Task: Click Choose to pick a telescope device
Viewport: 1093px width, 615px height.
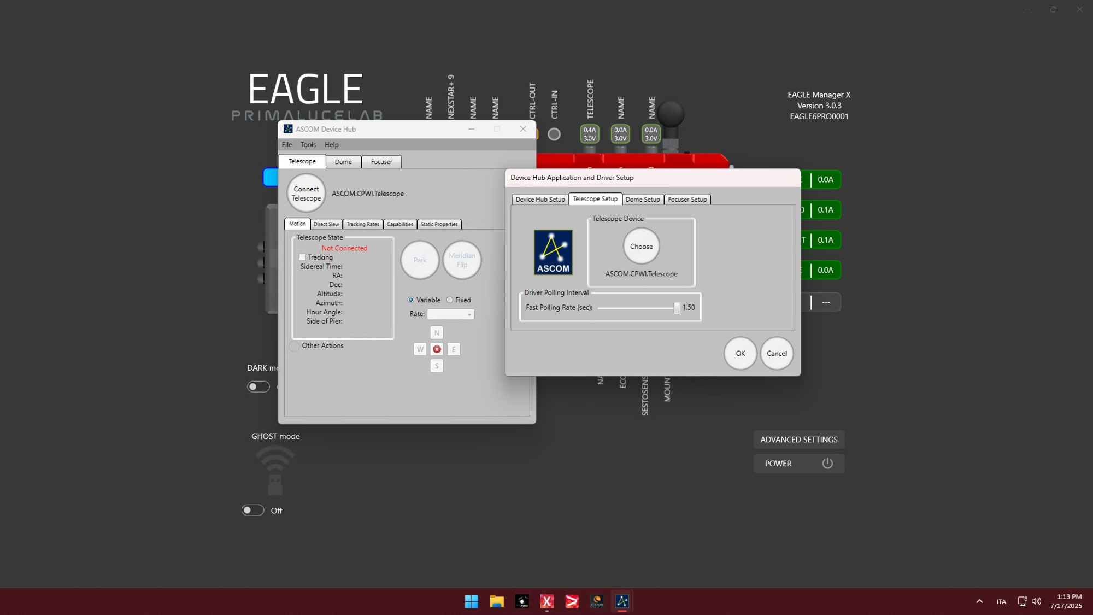Action: (642, 247)
